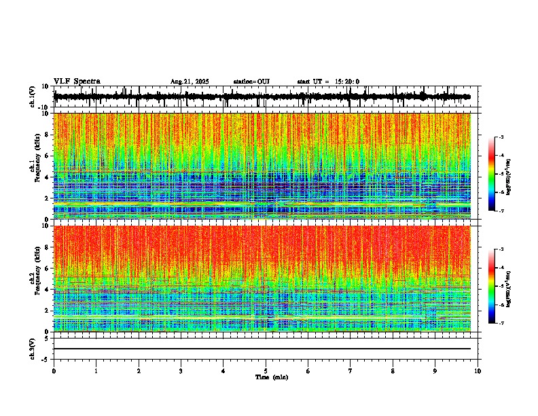
Task: Click inside the ch.2 spectrogram image
Action: (262, 279)
